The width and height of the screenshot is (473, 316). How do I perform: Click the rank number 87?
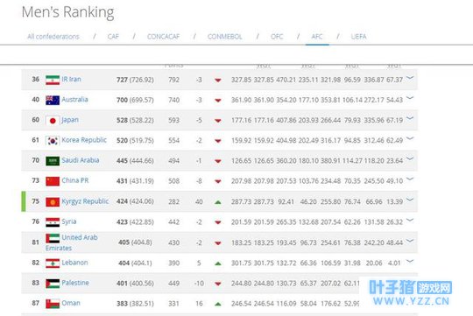[x=36, y=303]
